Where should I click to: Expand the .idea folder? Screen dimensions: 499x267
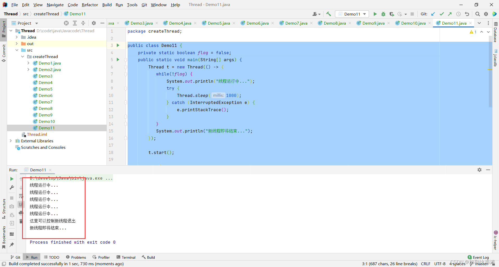pos(17,37)
